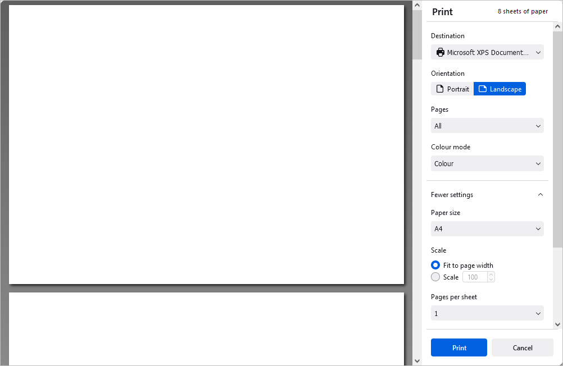563x366 pixels.
Task: Click the printer icon beside Microsoft XPS Document
Action: tap(440, 52)
